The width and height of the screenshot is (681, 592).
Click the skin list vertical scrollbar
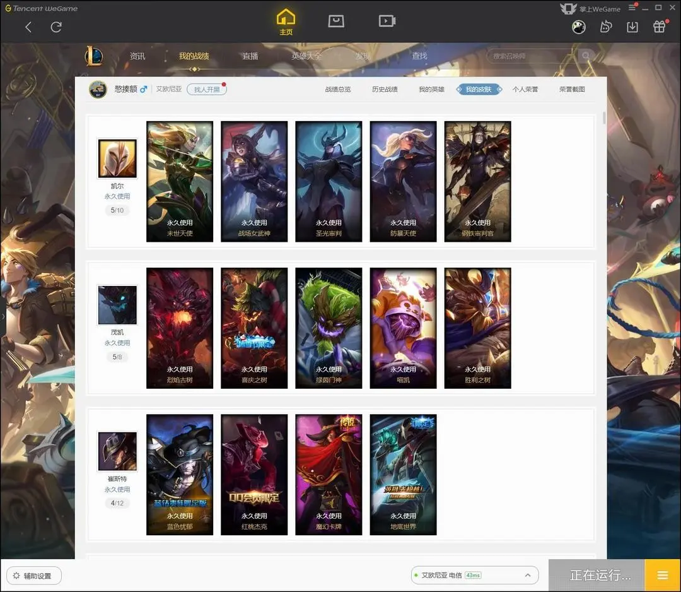(603, 118)
